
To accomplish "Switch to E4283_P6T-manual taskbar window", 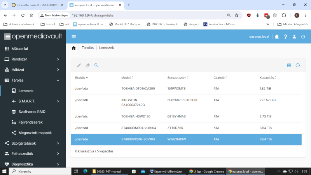I will click(109, 171).
